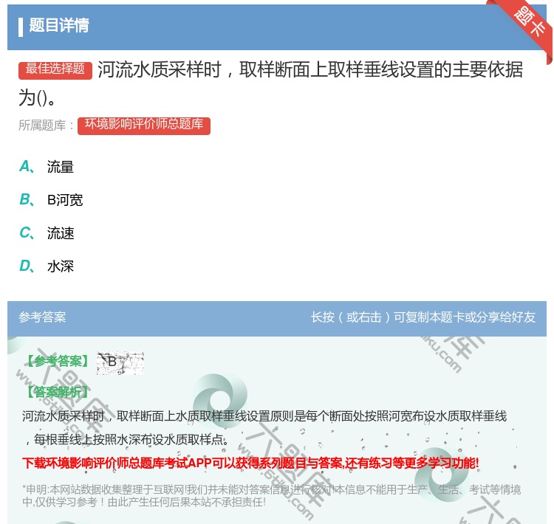
Task: Click the explanation line 每根垂线上按照水深布设水质取样点
Action: (126, 439)
